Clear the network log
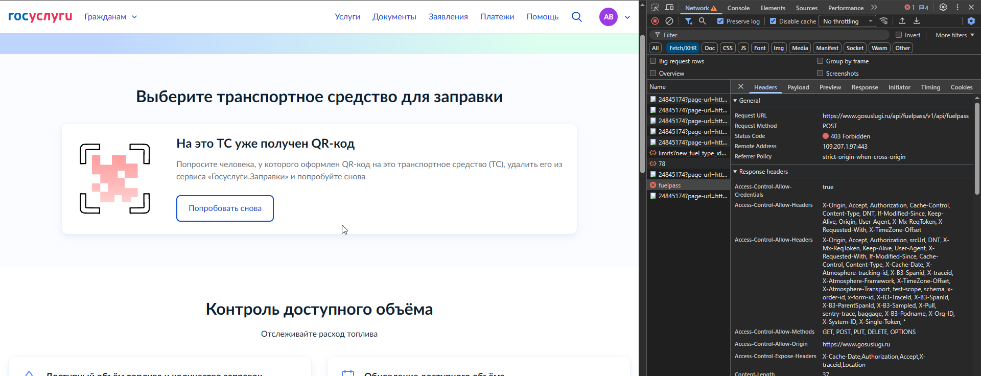981x376 pixels. 669,21
